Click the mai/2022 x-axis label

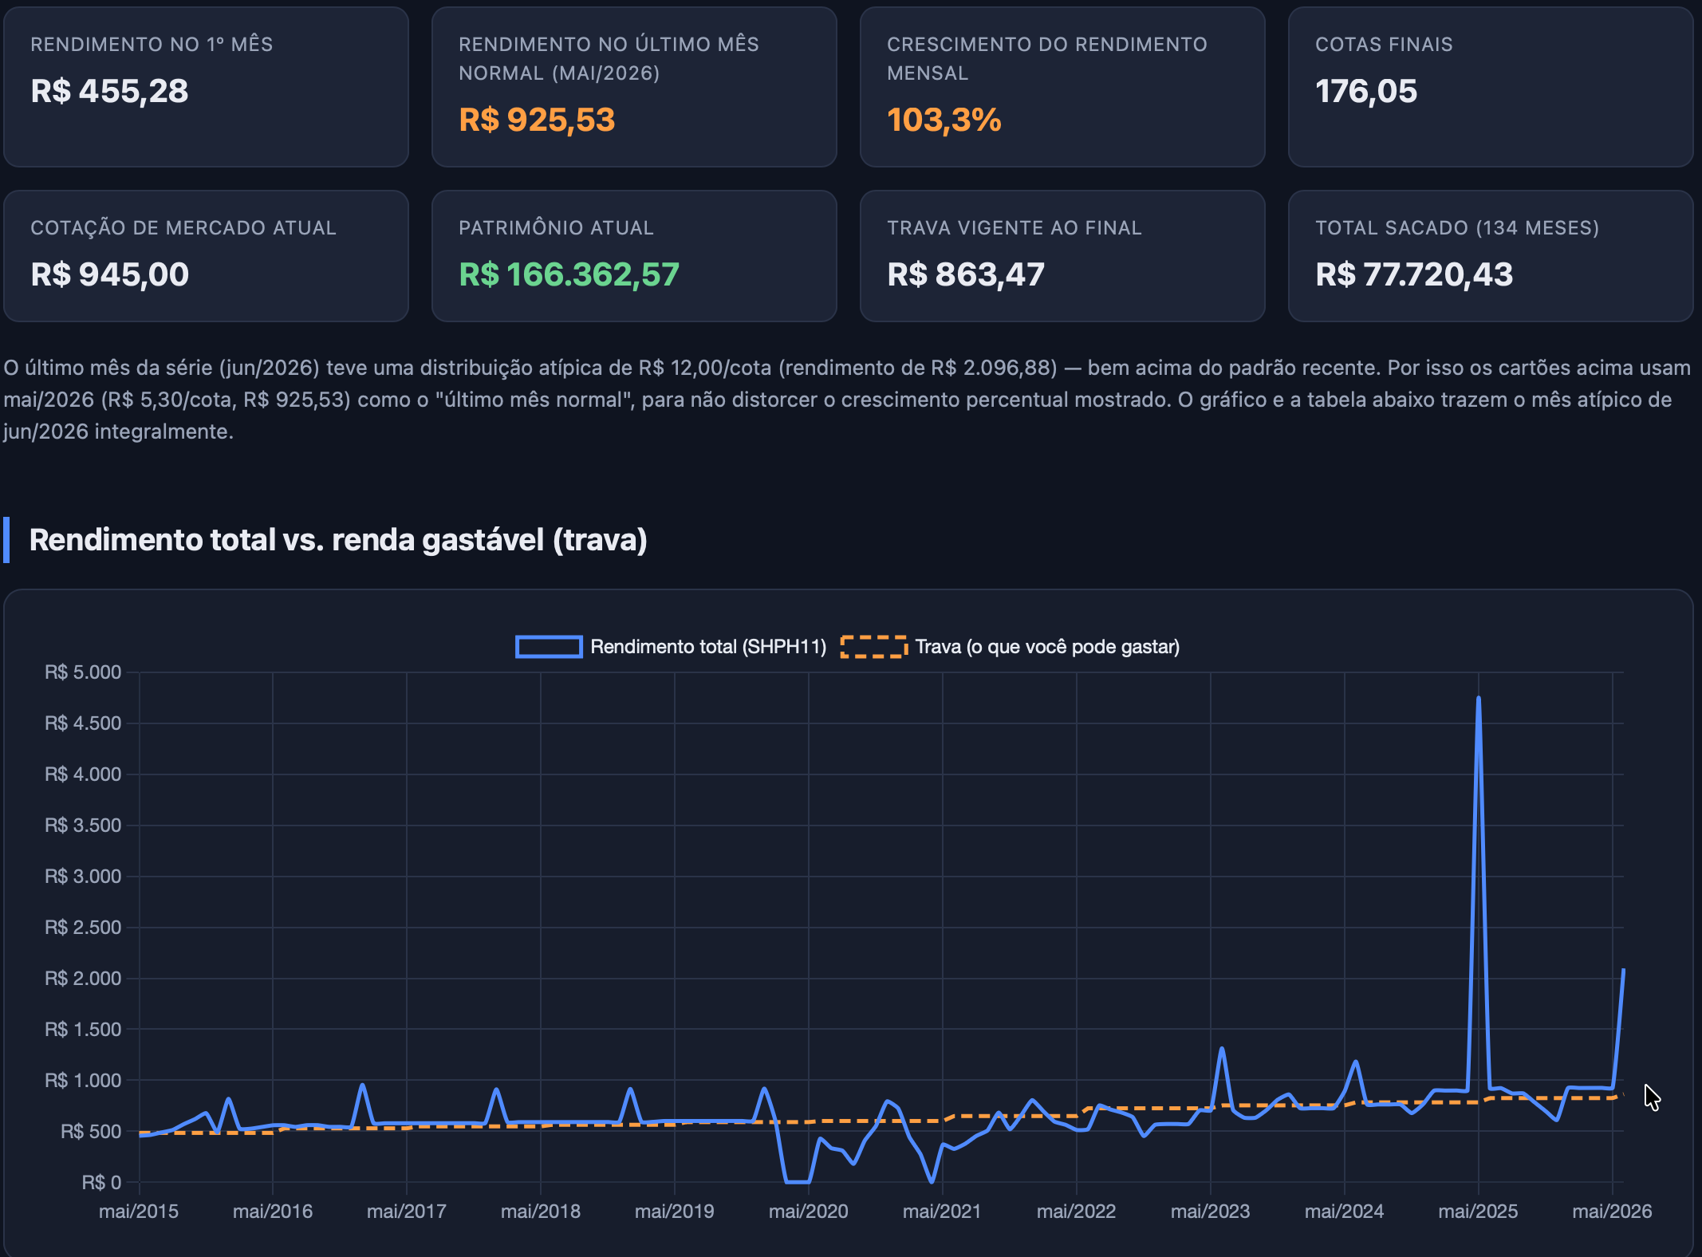coord(1076,1212)
